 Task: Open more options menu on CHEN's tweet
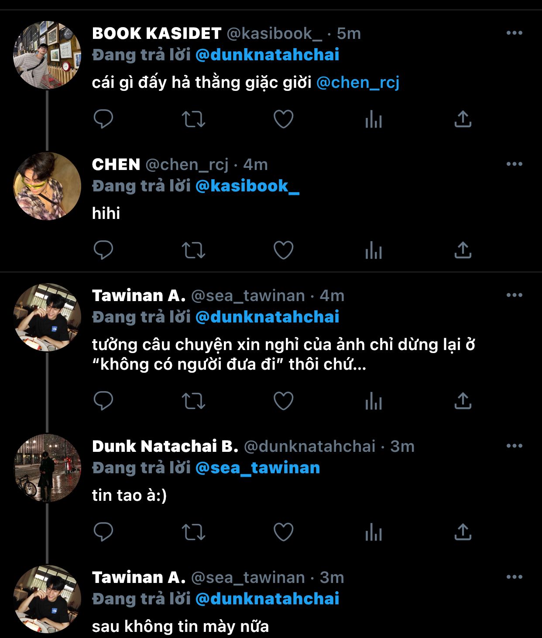pos(514,164)
